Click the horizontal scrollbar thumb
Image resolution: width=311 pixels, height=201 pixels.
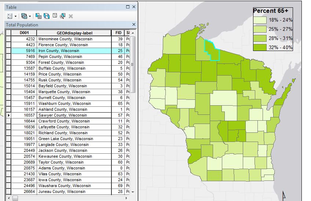coord(15,198)
